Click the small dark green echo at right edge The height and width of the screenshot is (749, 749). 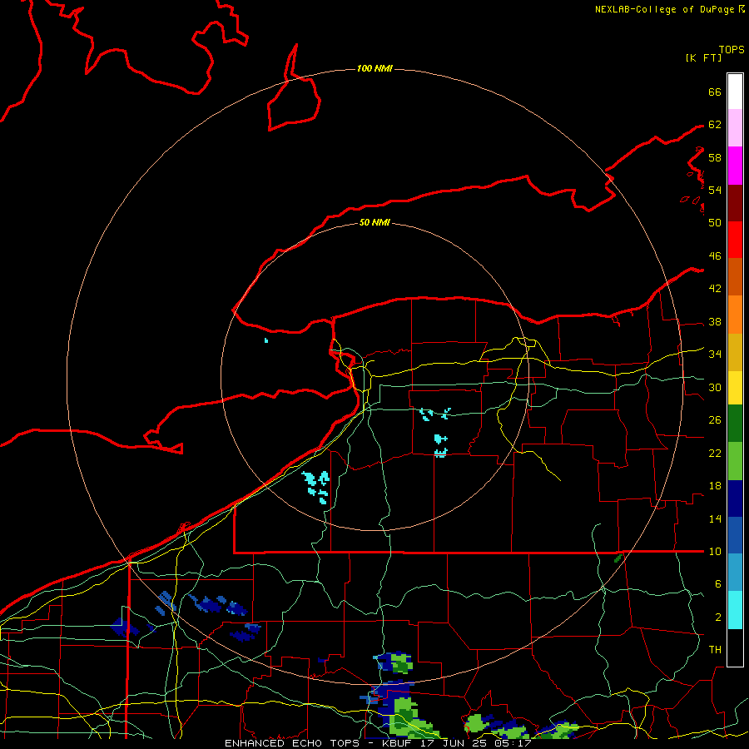click(x=618, y=558)
